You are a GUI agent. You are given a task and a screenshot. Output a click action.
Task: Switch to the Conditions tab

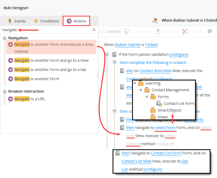pos(50,21)
